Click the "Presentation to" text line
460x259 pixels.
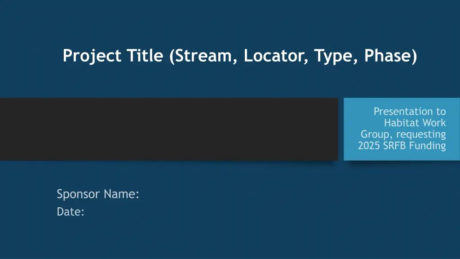(410, 112)
